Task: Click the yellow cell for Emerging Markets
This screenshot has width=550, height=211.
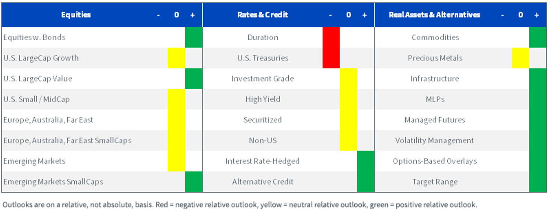Action: tap(176, 161)
